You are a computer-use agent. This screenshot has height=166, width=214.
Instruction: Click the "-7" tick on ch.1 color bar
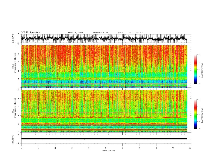point(199,84)
